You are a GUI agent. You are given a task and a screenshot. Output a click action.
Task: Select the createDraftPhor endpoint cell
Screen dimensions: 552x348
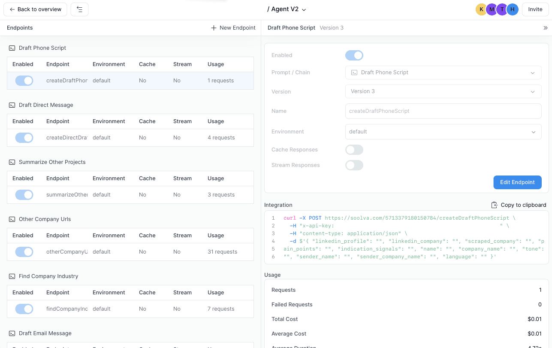(67, 81)
